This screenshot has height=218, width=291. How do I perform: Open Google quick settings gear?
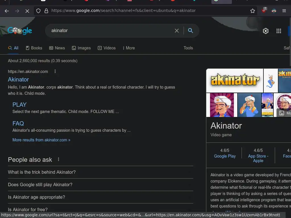click(x=266, y=31)
